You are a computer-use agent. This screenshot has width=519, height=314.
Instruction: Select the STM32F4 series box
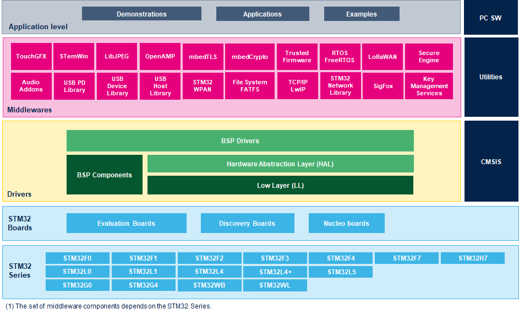[x=341, y=258]
